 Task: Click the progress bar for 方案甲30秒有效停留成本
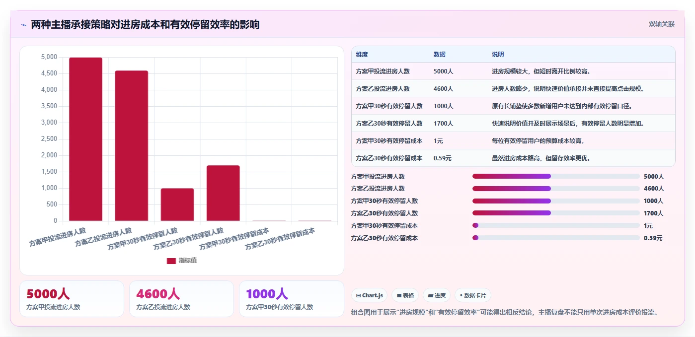[556, 226]
